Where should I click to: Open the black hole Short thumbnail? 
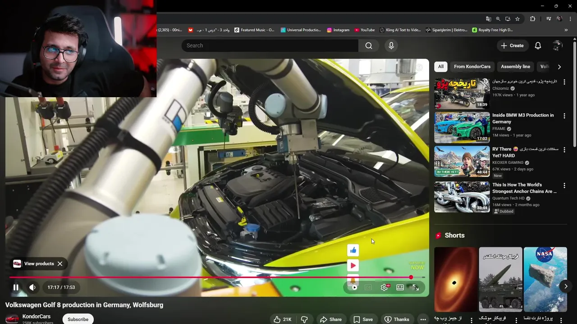pos(456,279)
